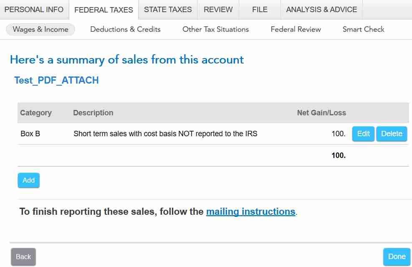Image resolution: width=412 pixels, height=267 pixels.
Task: Open the Analysis & Advice tab
Action: click(321, 10)
